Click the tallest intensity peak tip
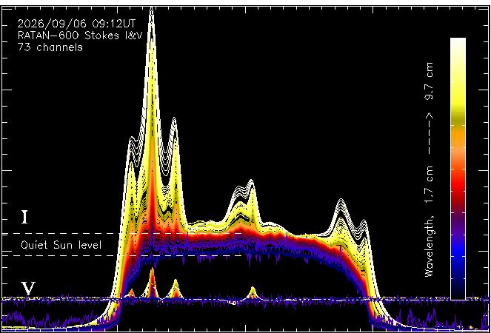 click(x=152, y=10)
